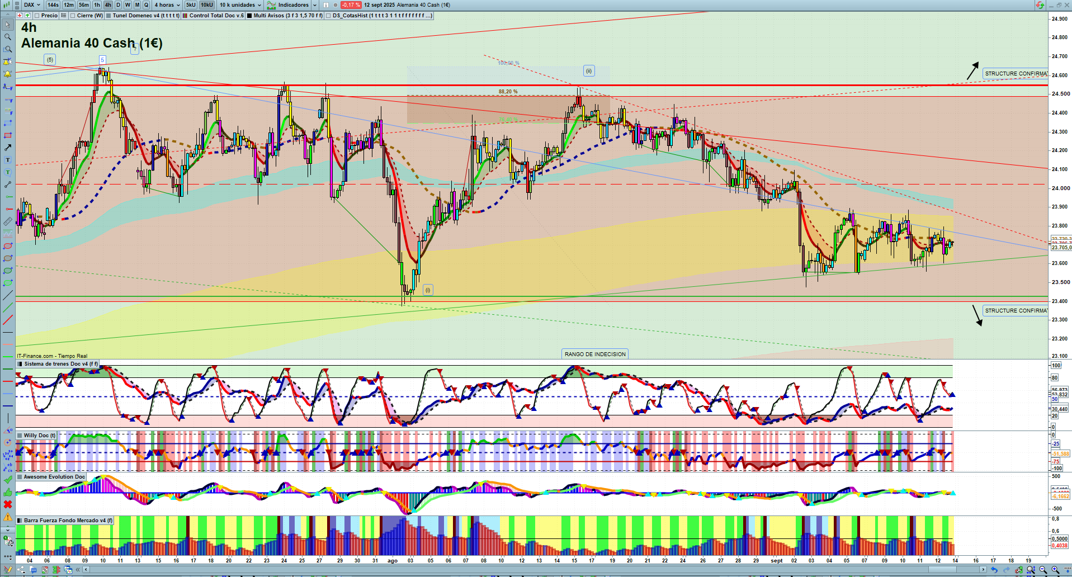Switch to the 144s timeframe
Viewport: 1072px width, 577px height.
click(x=53, y=5)
